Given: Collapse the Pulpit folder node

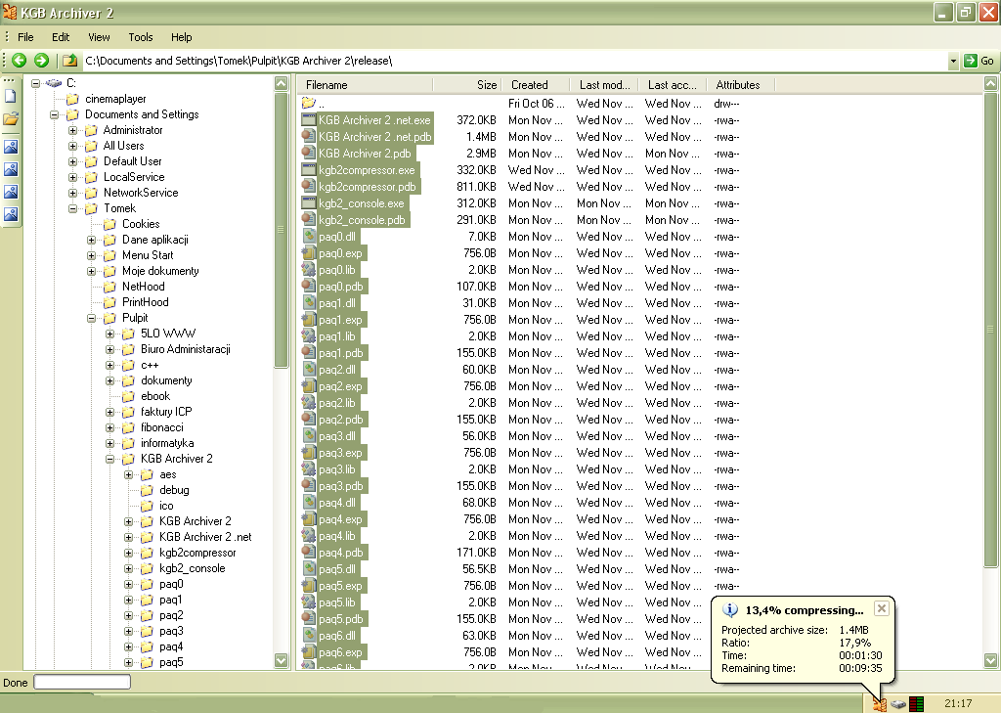Looking at the screenshot, I should pos(91,318).
